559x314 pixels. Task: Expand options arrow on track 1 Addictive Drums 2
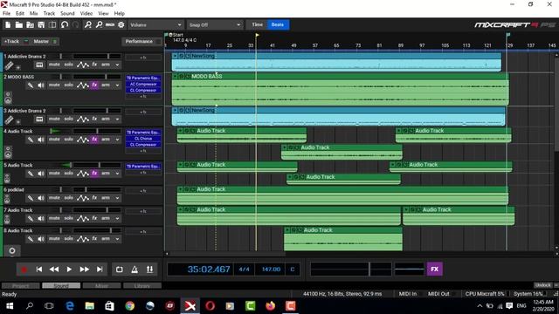coord(117,65)
